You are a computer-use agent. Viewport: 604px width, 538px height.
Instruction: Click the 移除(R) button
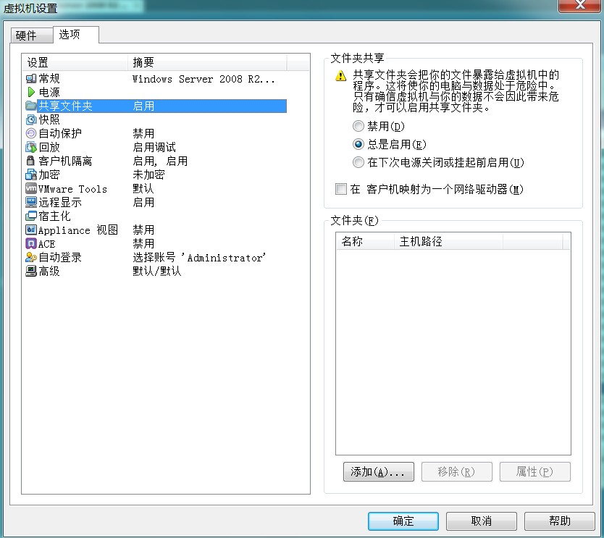(x=457, y=472)
